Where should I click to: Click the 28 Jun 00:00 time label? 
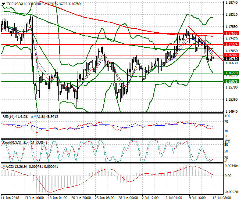point(128,198)
